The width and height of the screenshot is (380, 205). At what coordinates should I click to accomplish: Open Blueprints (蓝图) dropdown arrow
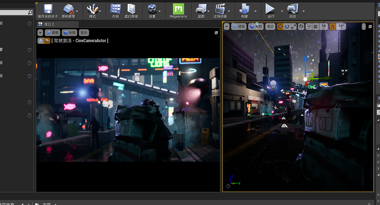tap(209, 11)
